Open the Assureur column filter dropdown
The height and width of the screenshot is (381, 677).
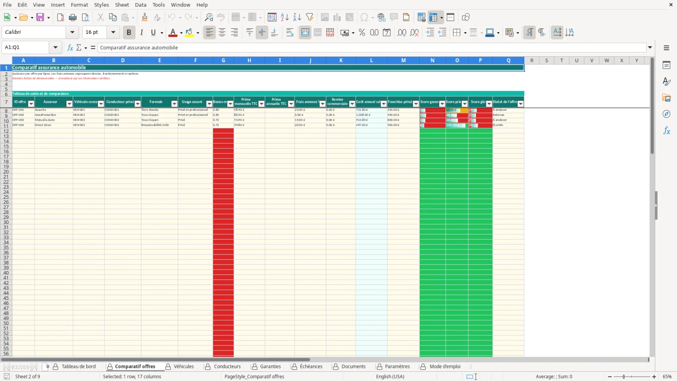(69, 104)
